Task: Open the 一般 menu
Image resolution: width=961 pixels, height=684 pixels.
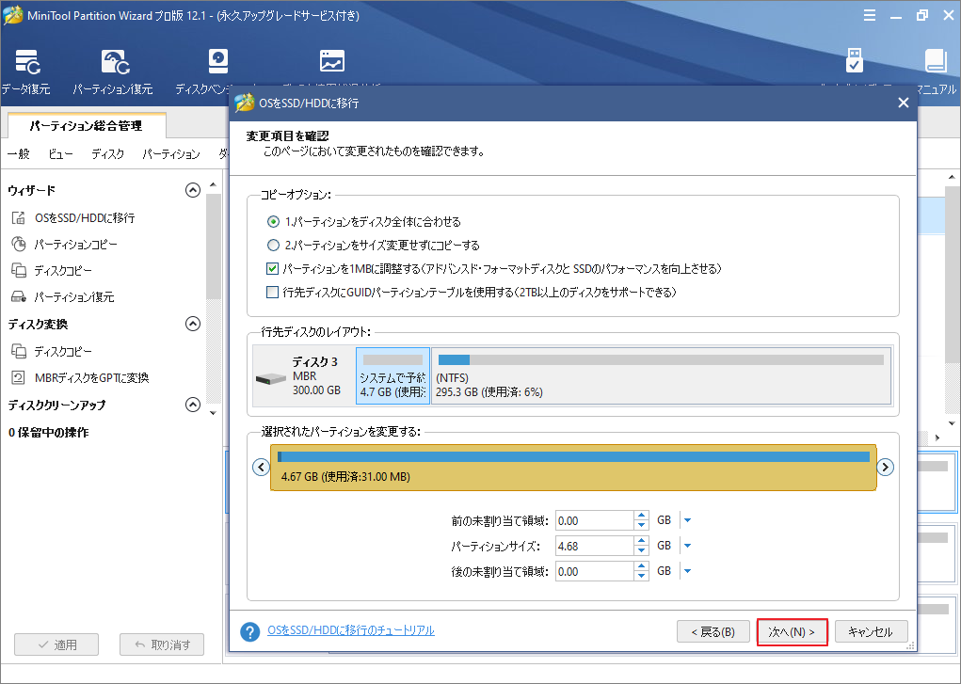Action: pyautogui.click(x=19, y=153)
